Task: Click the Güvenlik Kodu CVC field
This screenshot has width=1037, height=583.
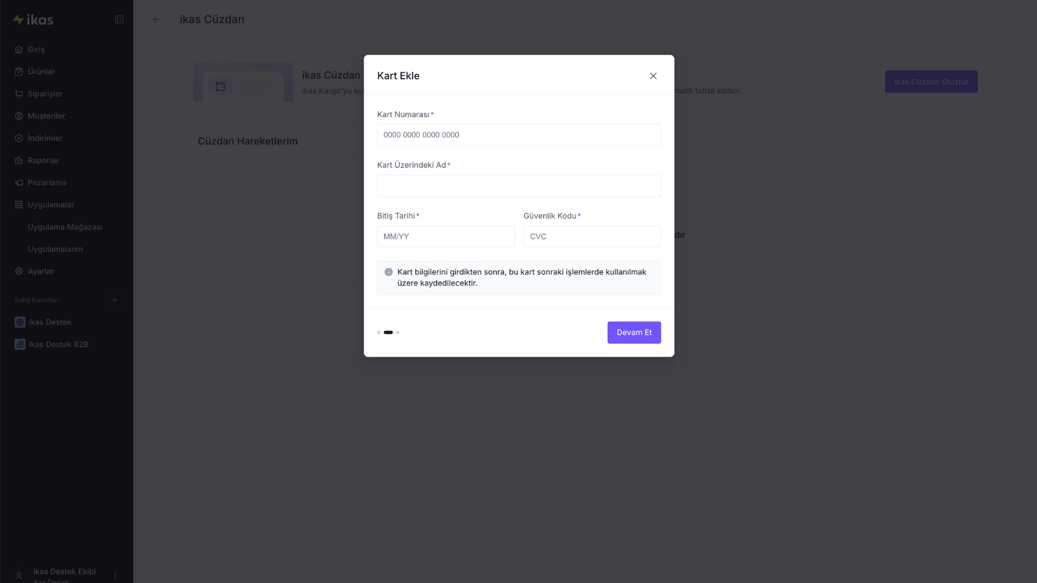Action: 592,236
